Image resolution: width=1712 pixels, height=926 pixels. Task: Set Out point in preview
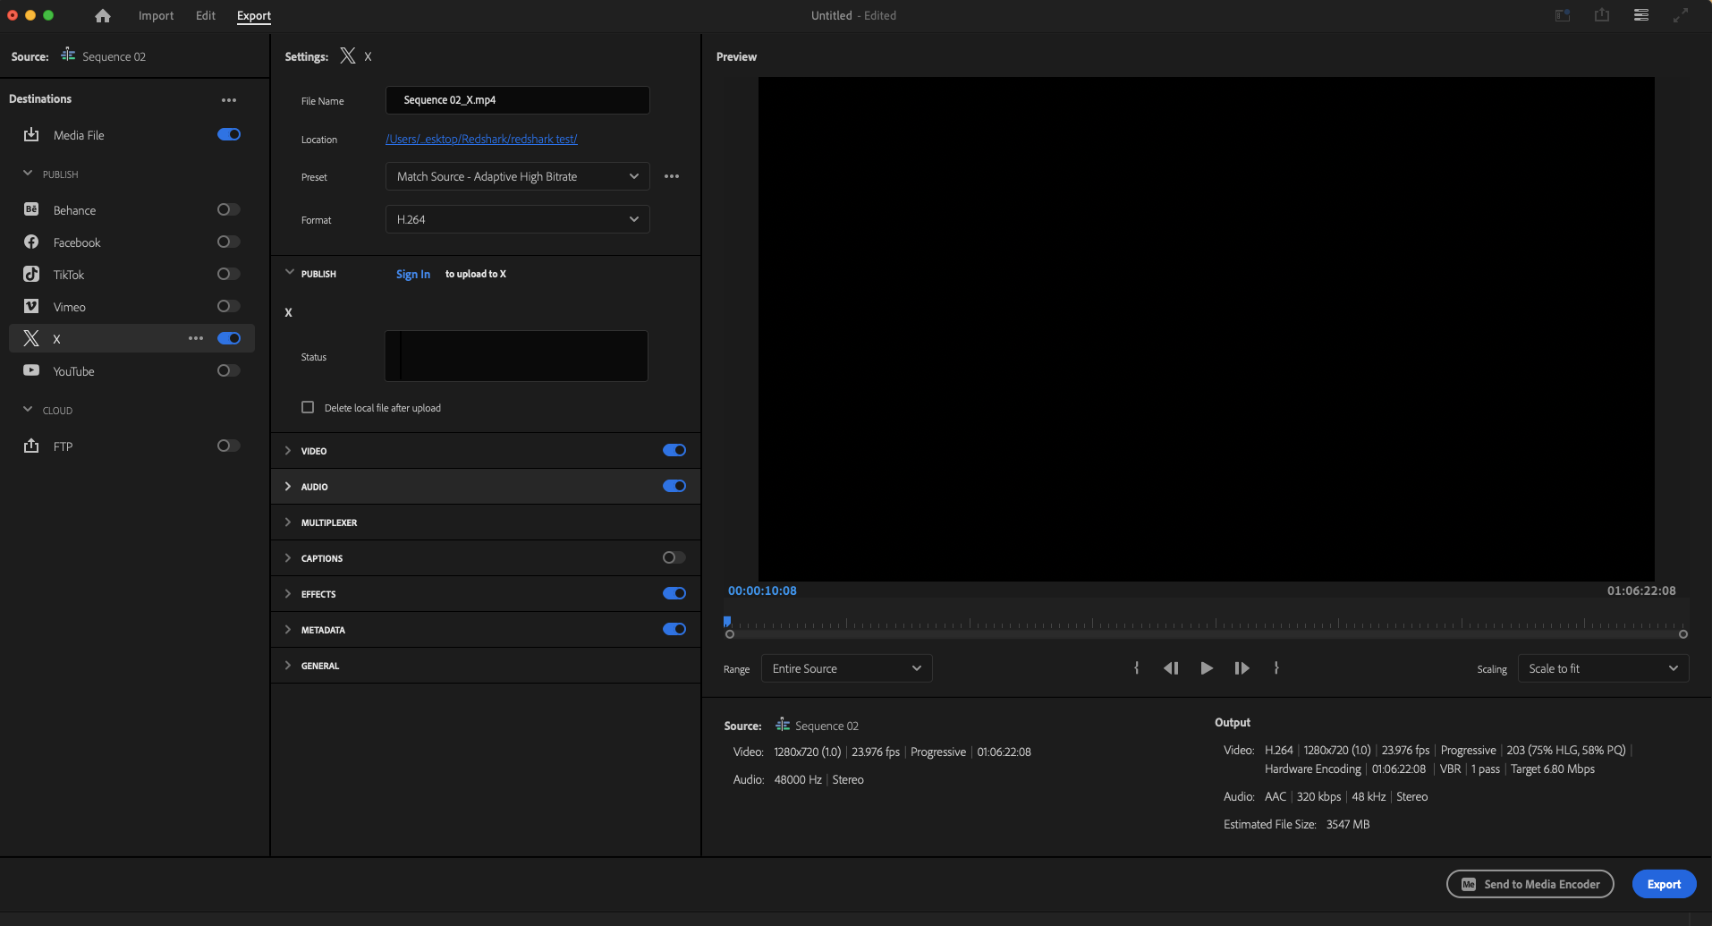1276,668
